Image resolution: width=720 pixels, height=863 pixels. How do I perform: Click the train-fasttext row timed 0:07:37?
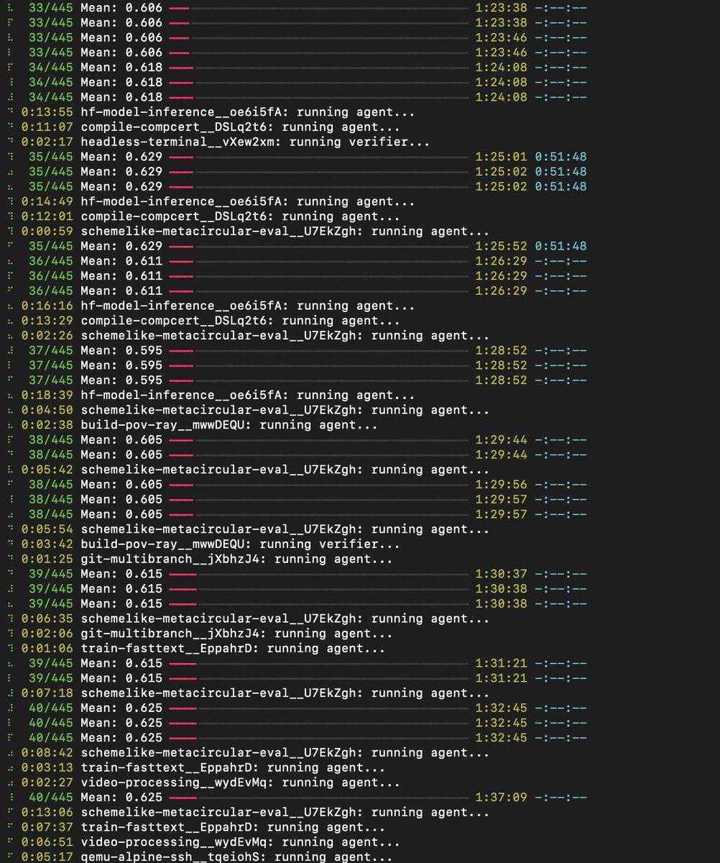point(196,827)
